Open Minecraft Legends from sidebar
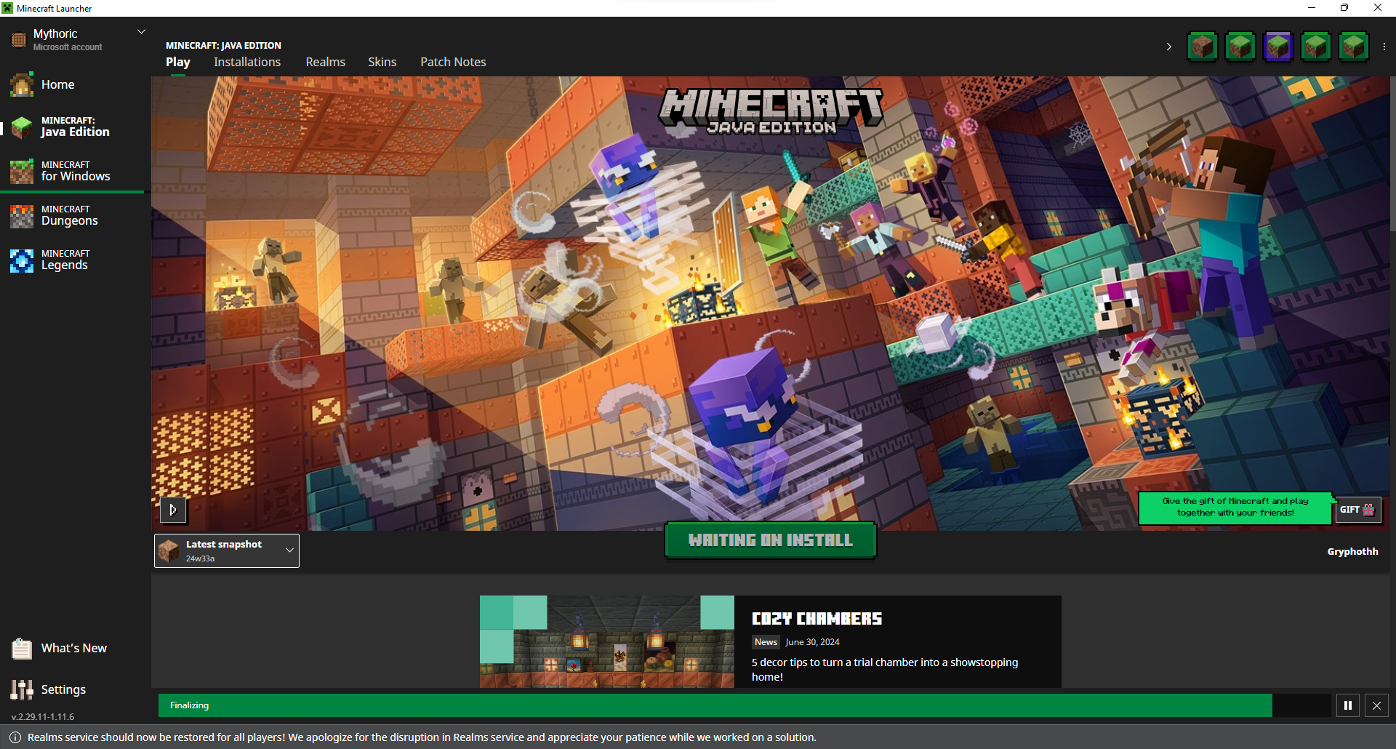Image resolution: width=1396 pixels, height=749 pixels. pos(65,260)
